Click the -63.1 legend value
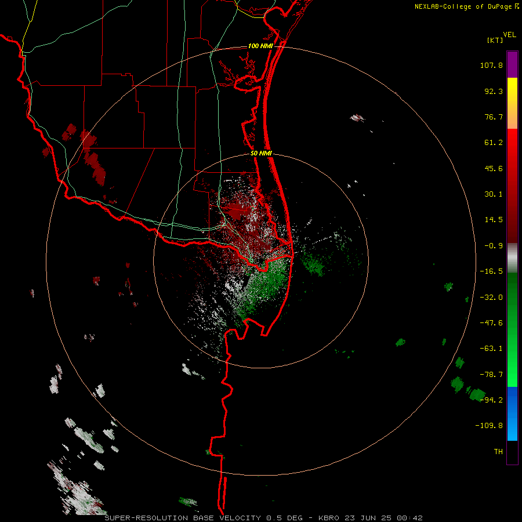Image resolution: width=522 pixels, height=522 pixels. pos(491,349)
